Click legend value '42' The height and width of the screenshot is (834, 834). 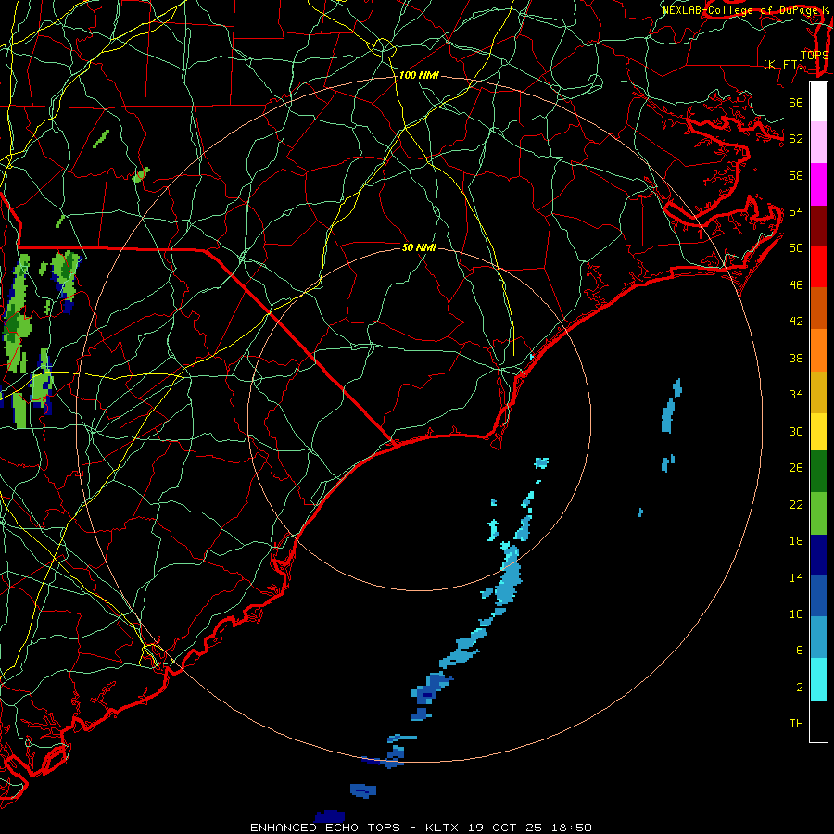click(x=796, y=322)
